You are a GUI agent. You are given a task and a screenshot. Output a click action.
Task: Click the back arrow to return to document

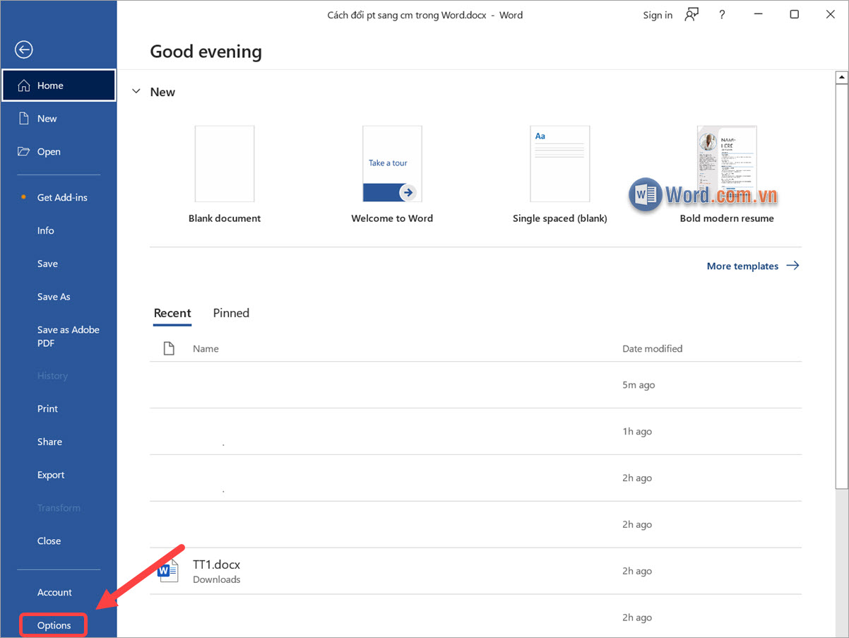(24, 49)
